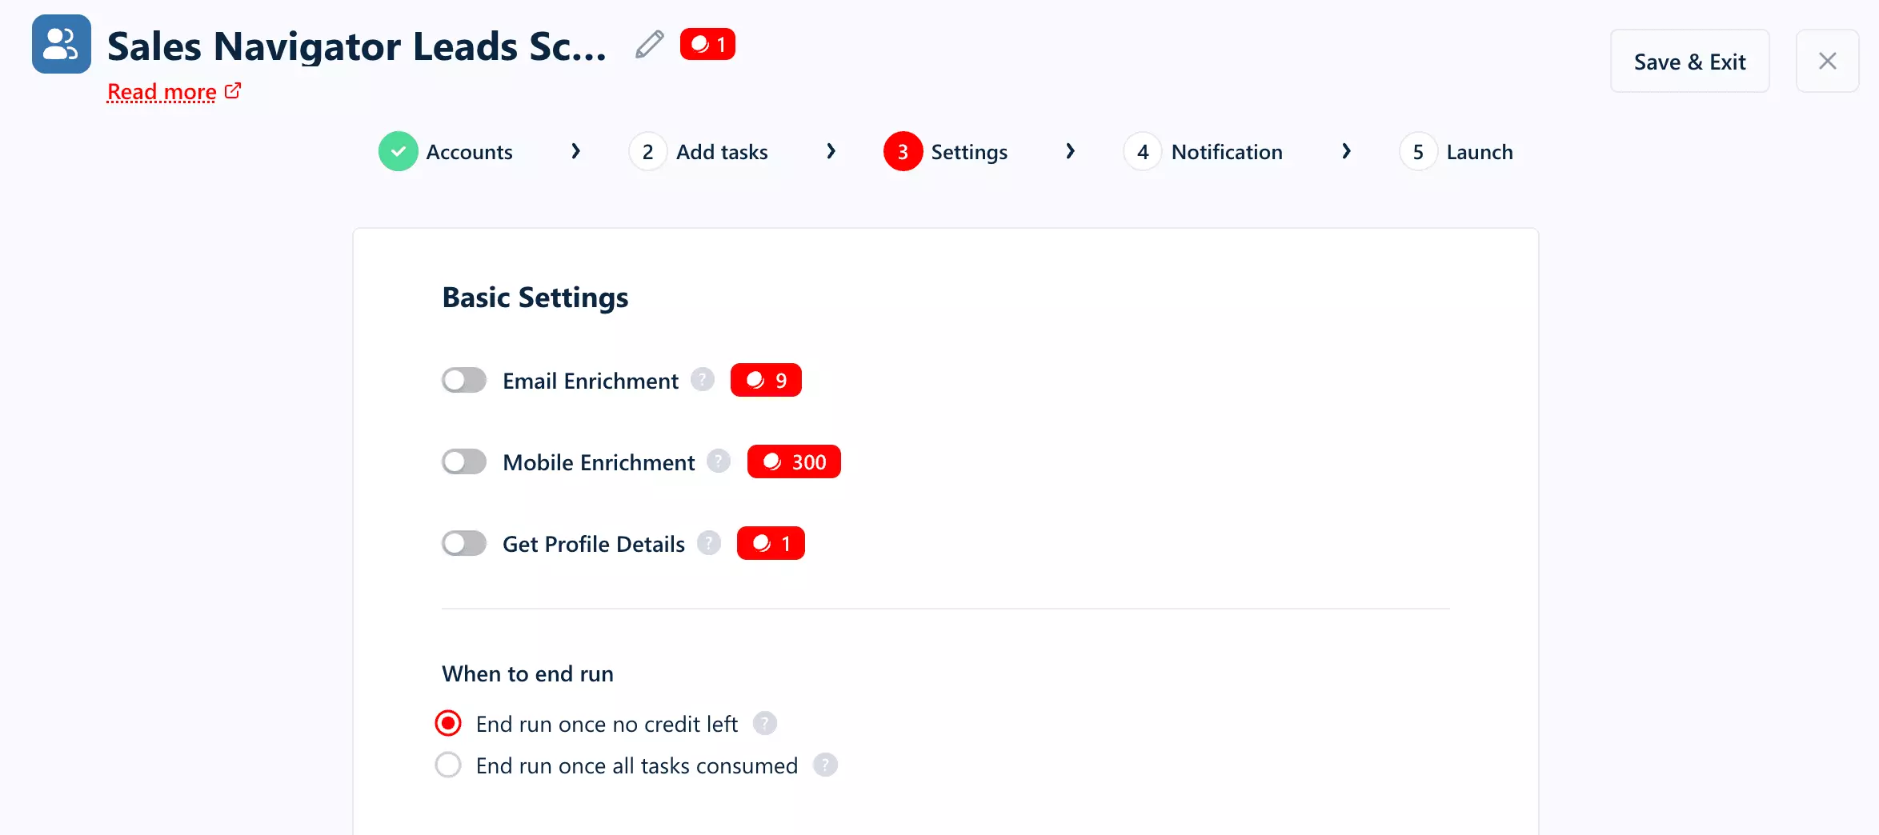This screenshot has height=835, width=1879.
Task: Click the When to end run label
Action: [x=527, y=674]
